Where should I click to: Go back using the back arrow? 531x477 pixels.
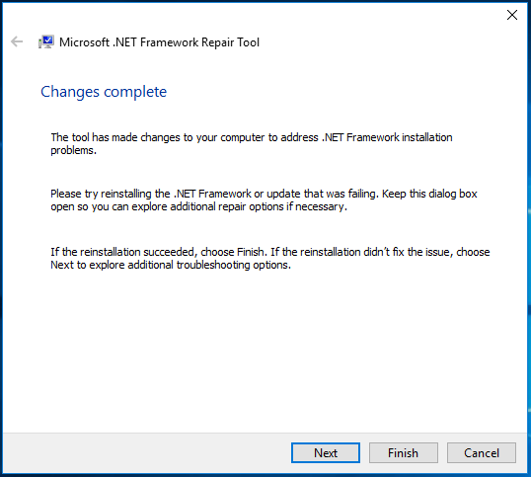17,42
